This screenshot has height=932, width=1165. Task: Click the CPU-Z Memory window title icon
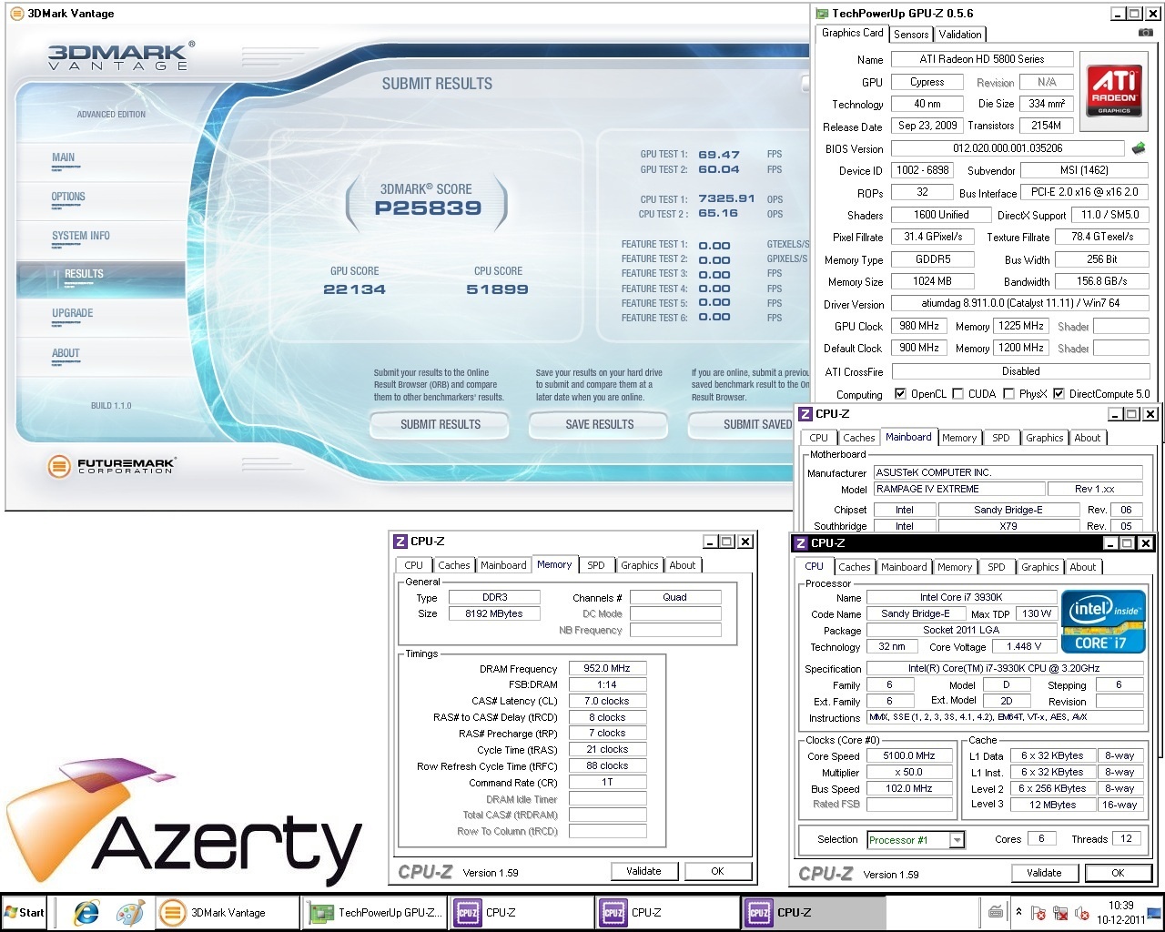pyautogui.click(x=400, y=542)
